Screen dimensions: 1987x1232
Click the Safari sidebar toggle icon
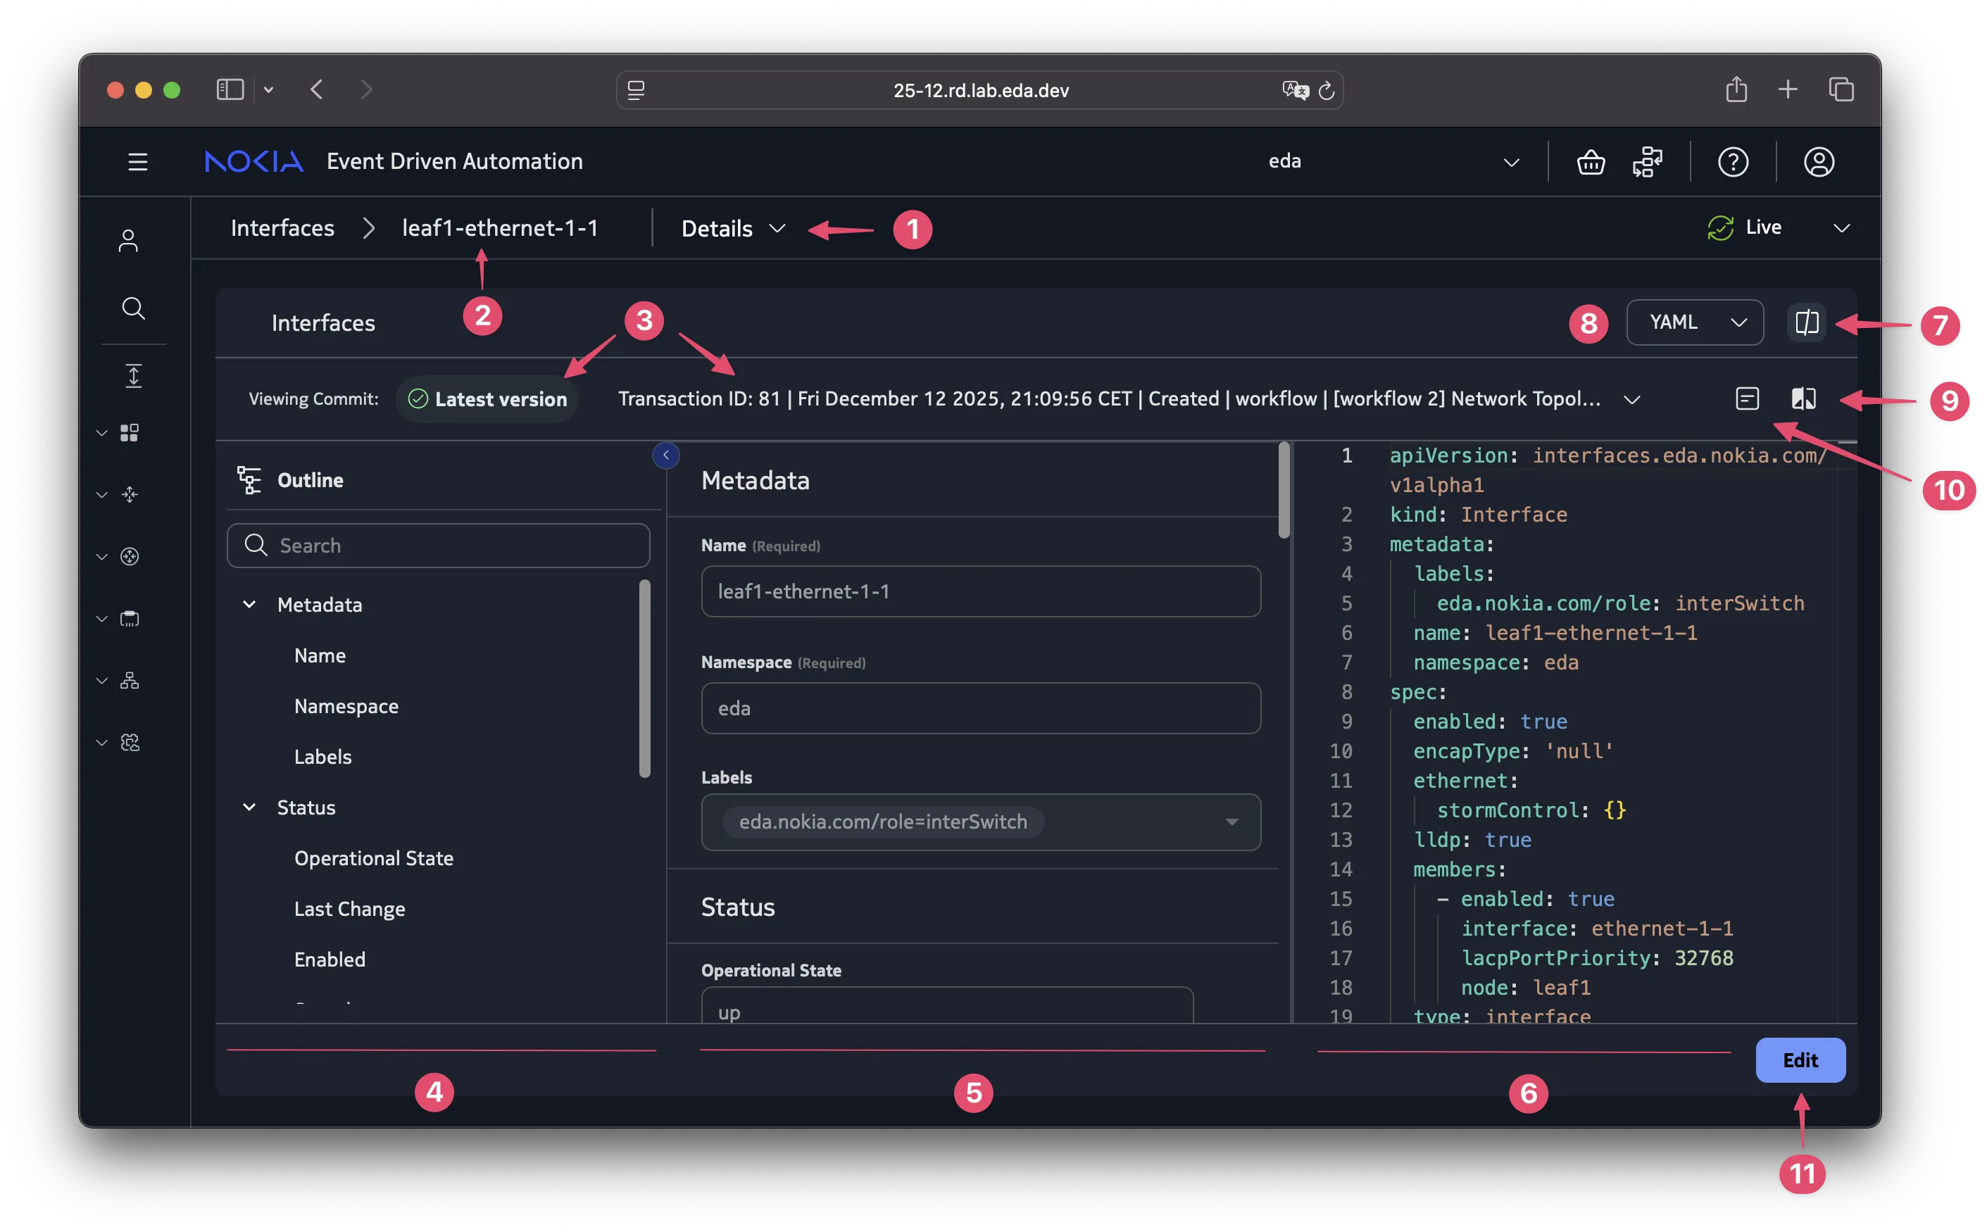pyautogui.click(x=230, y=89)
